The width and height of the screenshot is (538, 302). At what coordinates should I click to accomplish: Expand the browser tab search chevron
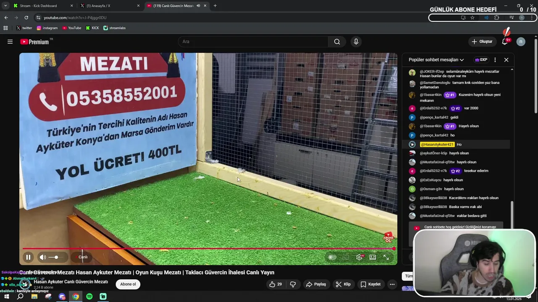(x=5, y=6)
